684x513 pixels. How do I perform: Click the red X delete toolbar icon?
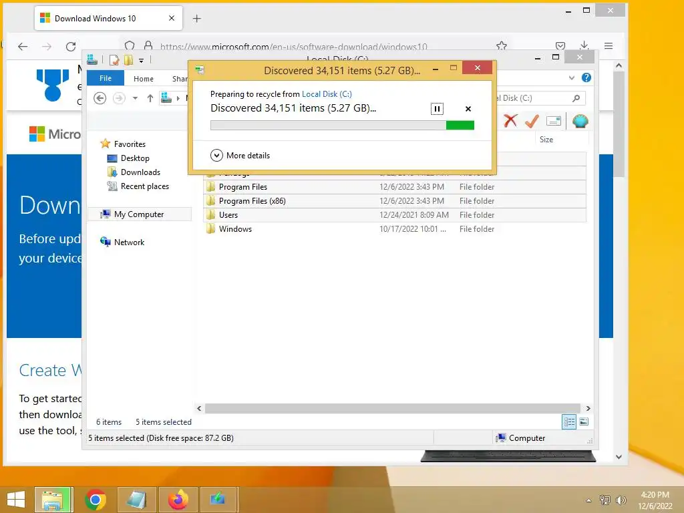(510, 121)
